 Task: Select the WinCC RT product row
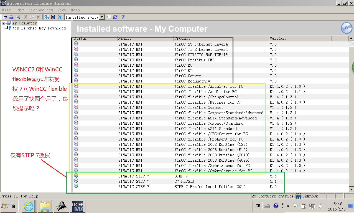click(183, 71)
